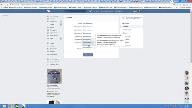
Task: Open green Camtasia icon in taskbar
Action: click(17, 106)
